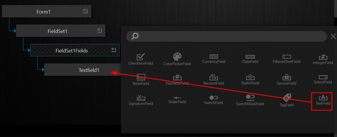Screen dimensions: 337x137
Task: Expand the Form1 node icon
Action: coord(85,11)
